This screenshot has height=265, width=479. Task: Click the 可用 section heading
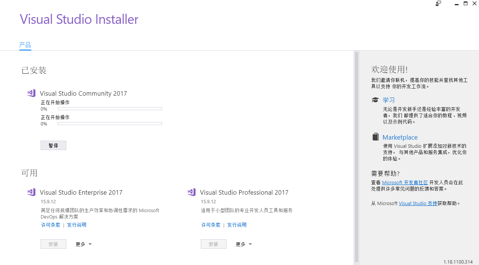(29, 173)
